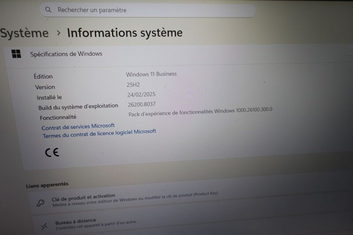This screenshot has height=235, width=353.
Task: Open Termes du contrat de licence logiciel
Action: click(x=99, y=134)
